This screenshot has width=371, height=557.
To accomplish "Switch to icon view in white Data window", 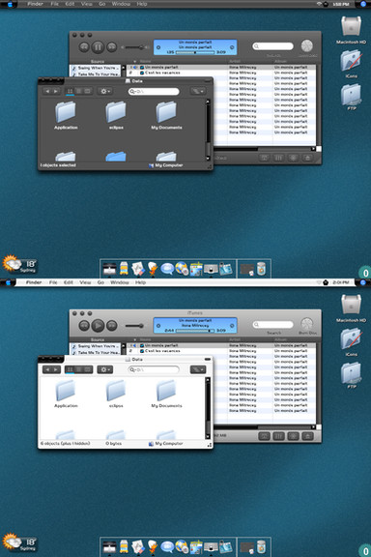I will (70, 369).
